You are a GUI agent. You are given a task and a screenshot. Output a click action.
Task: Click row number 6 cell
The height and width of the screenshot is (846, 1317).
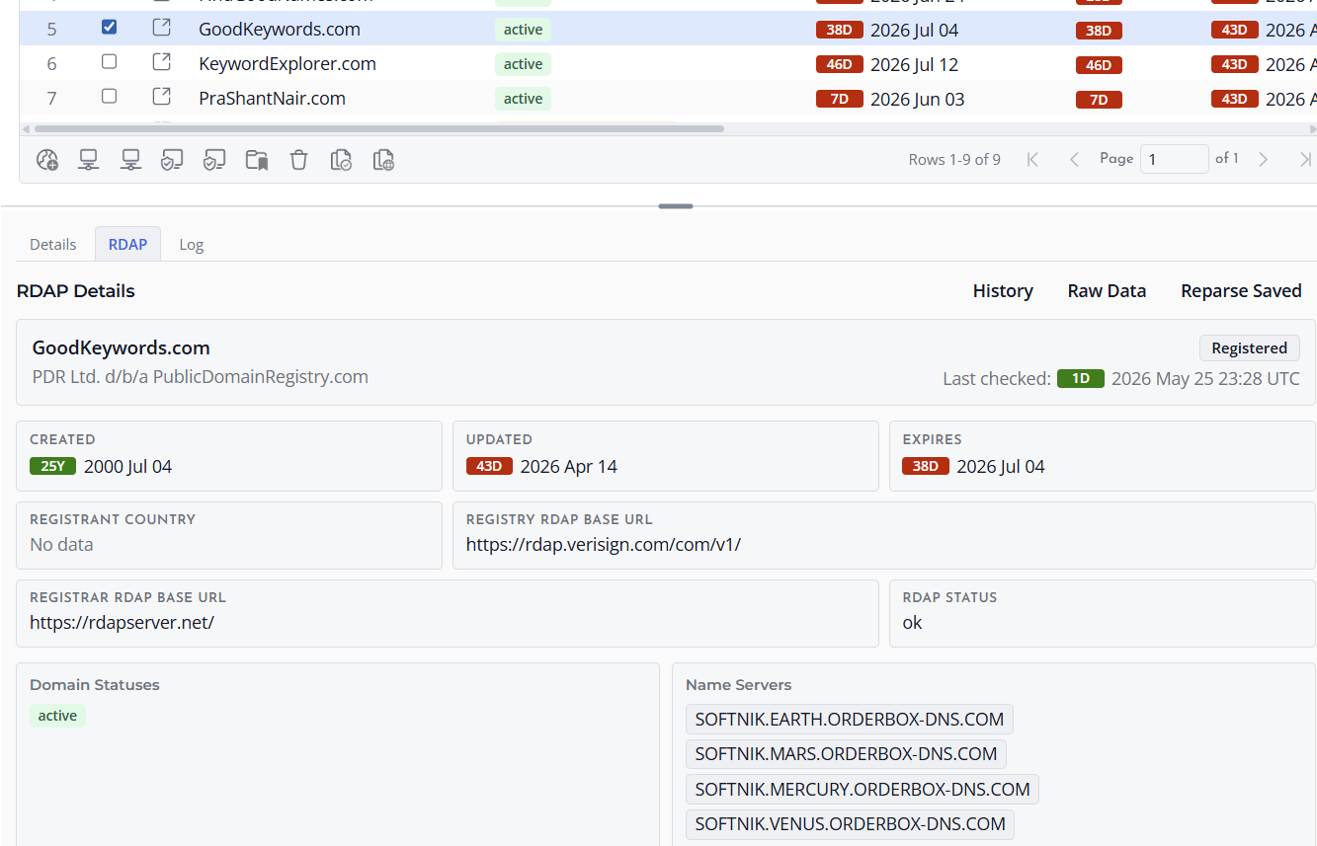click(x=51, y=64)
